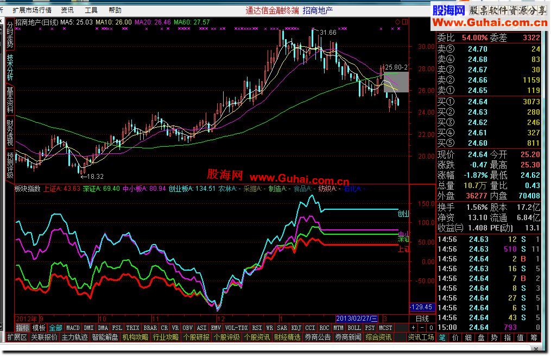Apply the VR indicator
This screenshot has width=551, height=356.
coord(175,328)
